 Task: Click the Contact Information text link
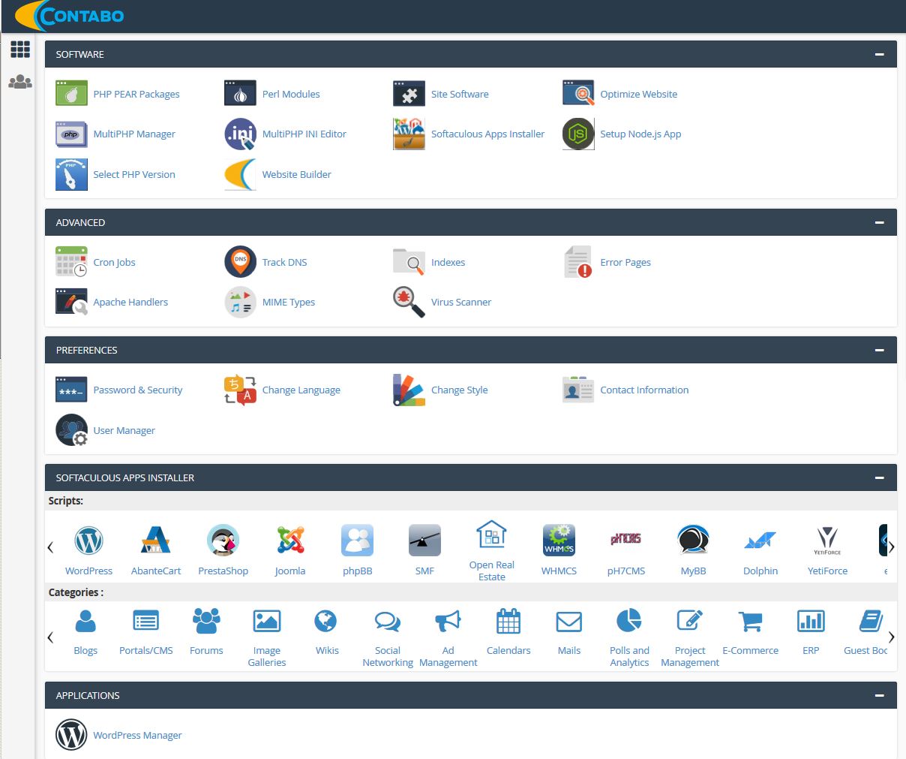click(644, 390)
